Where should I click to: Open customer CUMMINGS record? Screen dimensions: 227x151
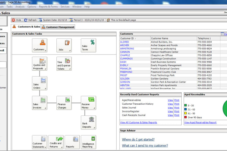[126, 59]
